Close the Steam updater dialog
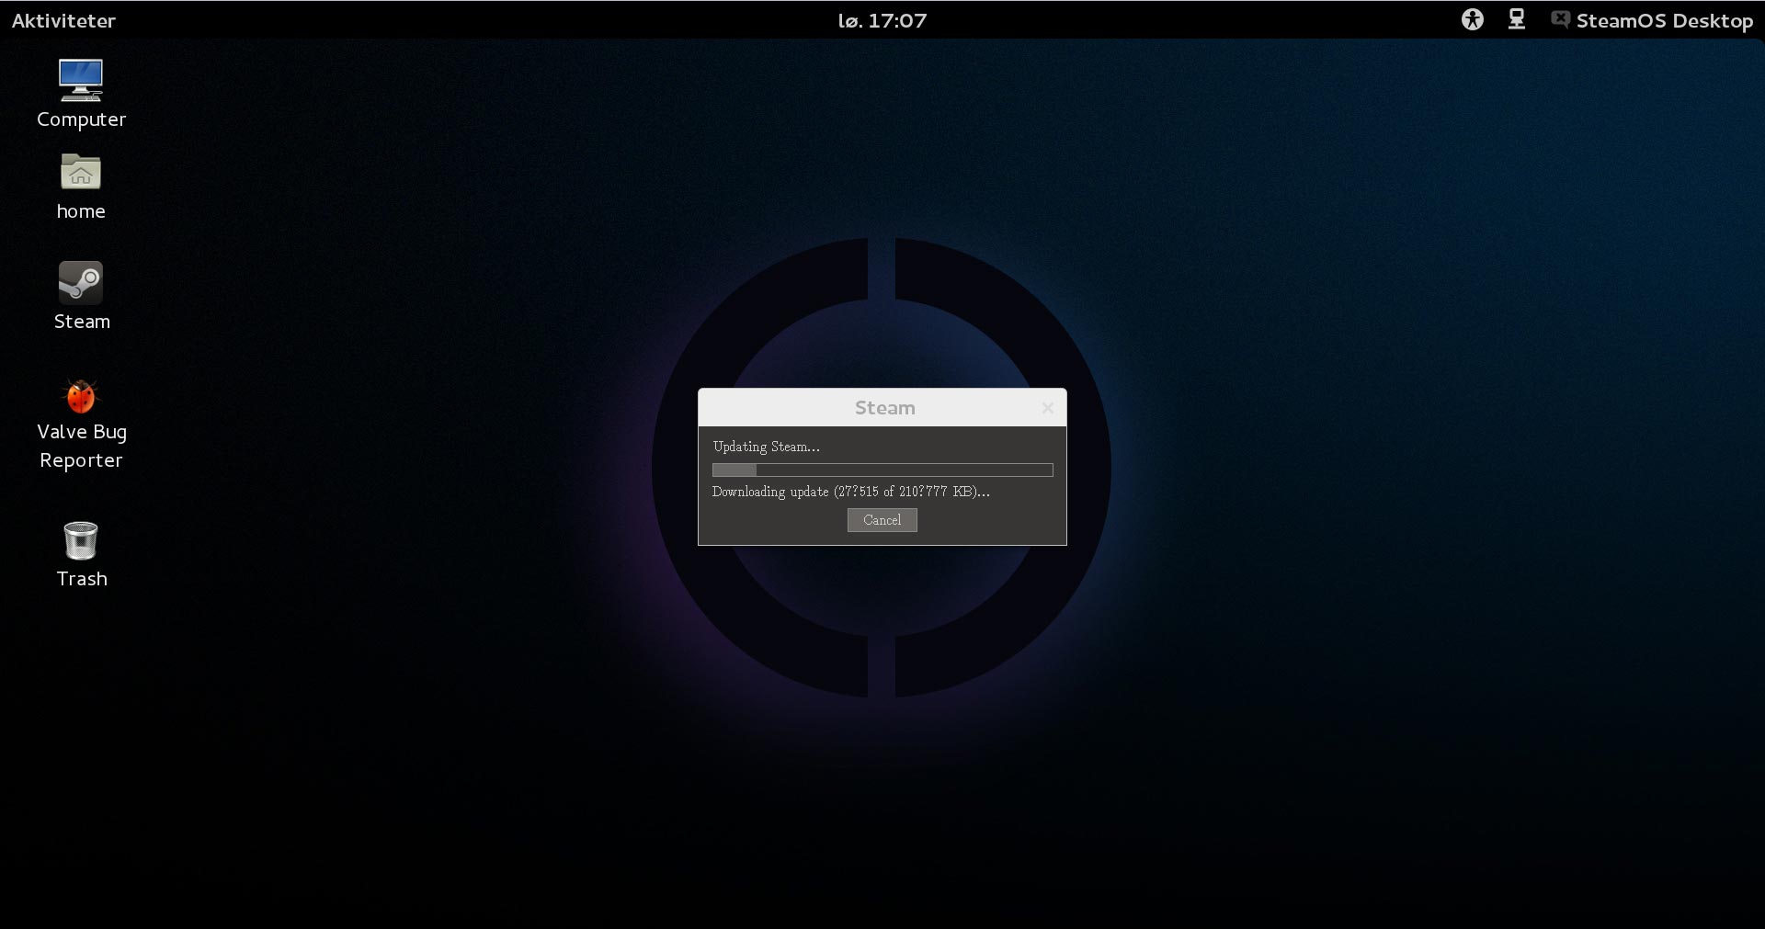 pos(1047,408)
